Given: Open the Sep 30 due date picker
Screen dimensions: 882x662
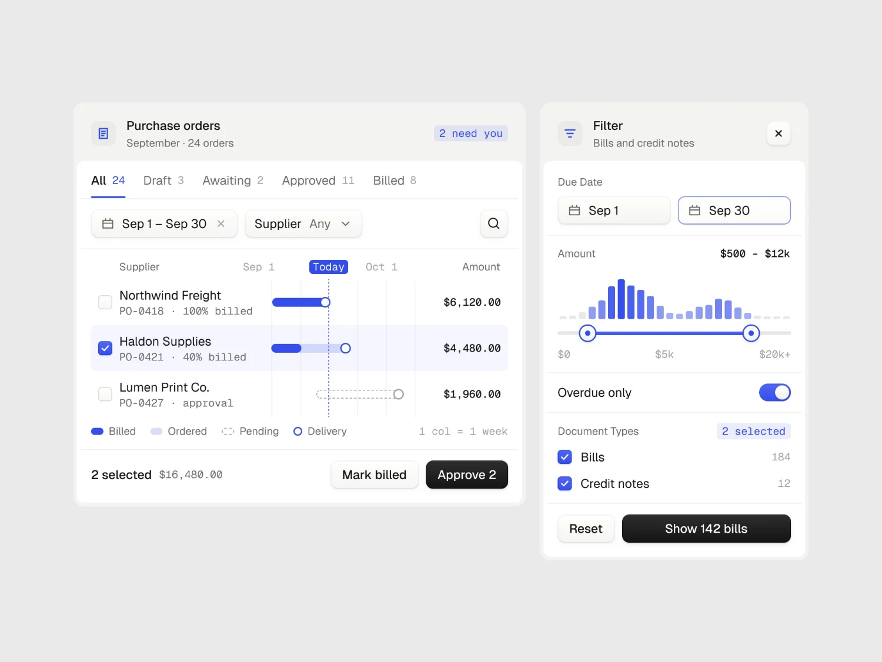Looking at the screenshot, I should 734,210.
